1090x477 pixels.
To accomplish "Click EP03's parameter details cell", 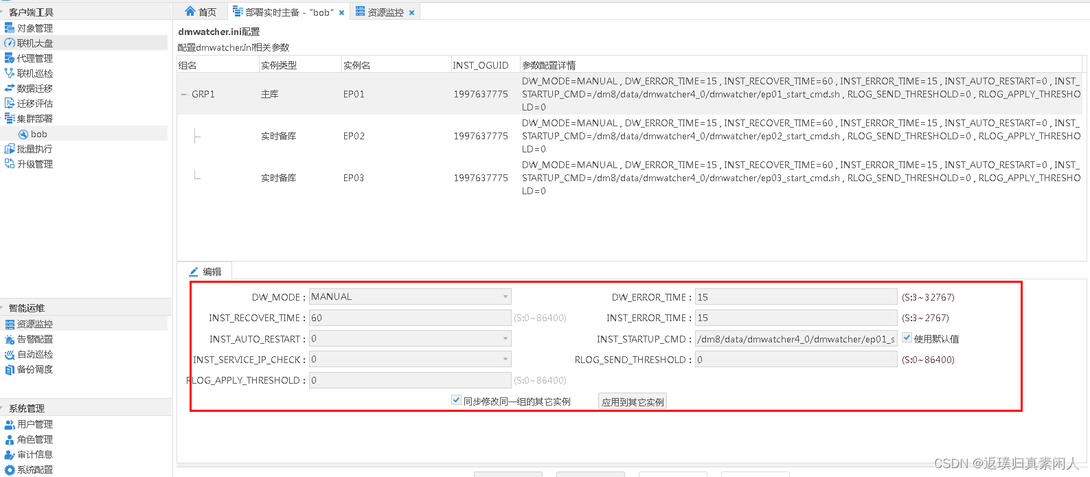I will [801, 178].
